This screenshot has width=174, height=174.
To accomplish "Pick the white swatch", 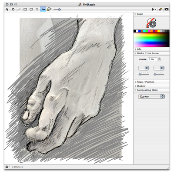I will tap(137, 31).
